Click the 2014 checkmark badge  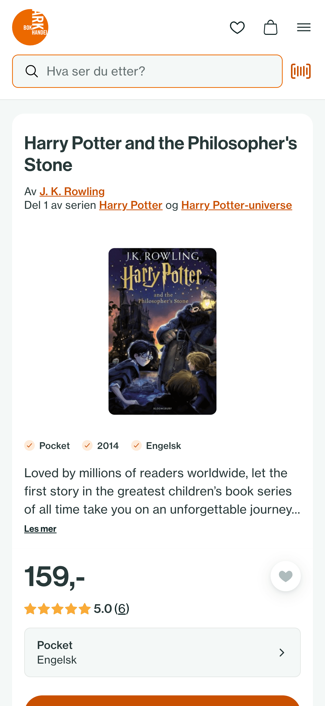click(101, 446)
